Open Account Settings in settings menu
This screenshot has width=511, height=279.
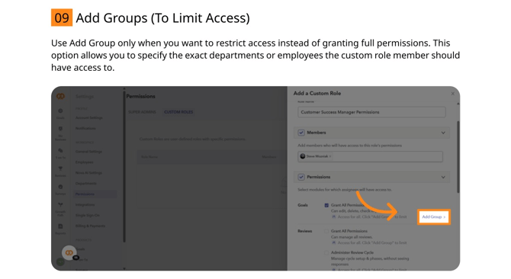tap(89, 117)
